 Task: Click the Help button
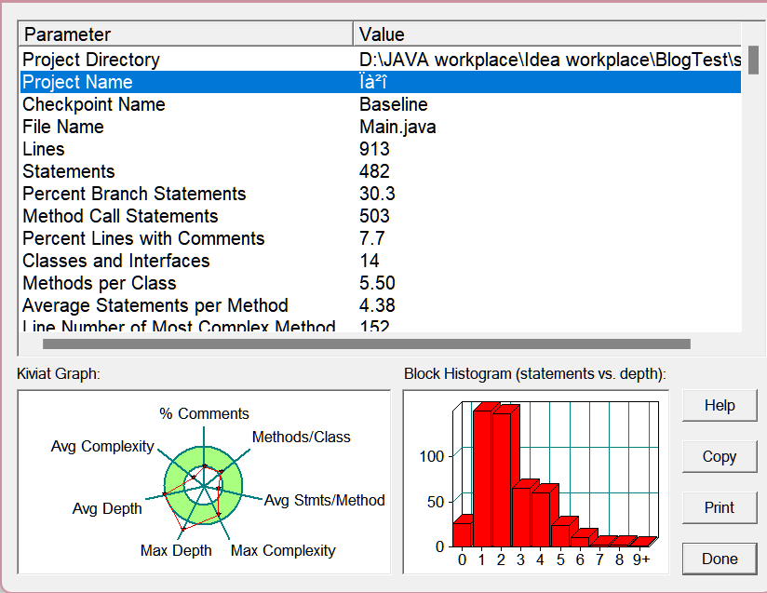pos(720,406)
